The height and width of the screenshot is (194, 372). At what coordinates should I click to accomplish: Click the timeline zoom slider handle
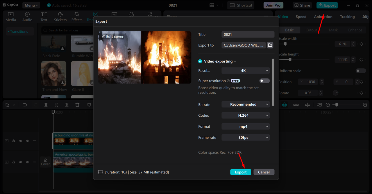tap(337, 105)
